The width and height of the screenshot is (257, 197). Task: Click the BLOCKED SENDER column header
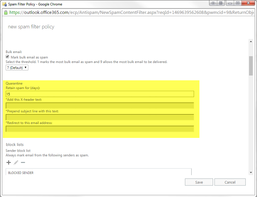(x=21, y=173)
